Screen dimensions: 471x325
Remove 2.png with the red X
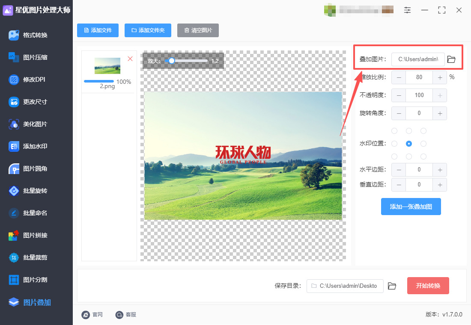click(130, 59)
